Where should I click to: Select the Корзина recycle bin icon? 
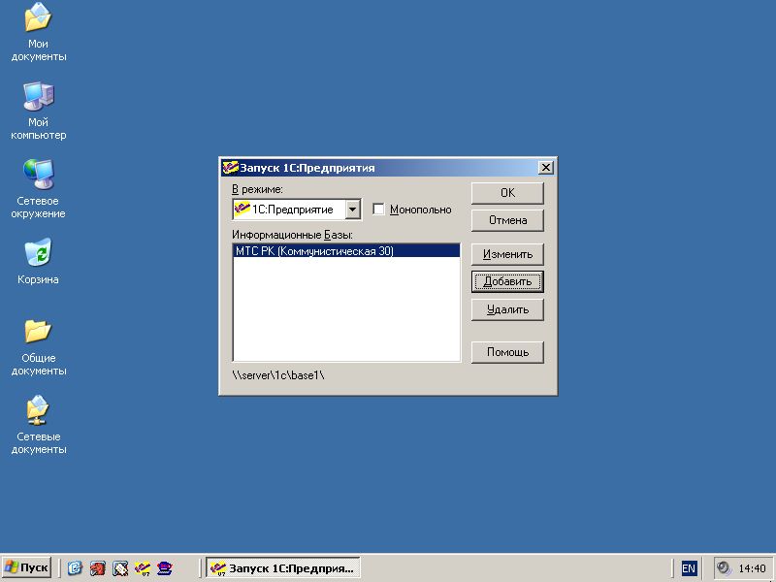39,254
